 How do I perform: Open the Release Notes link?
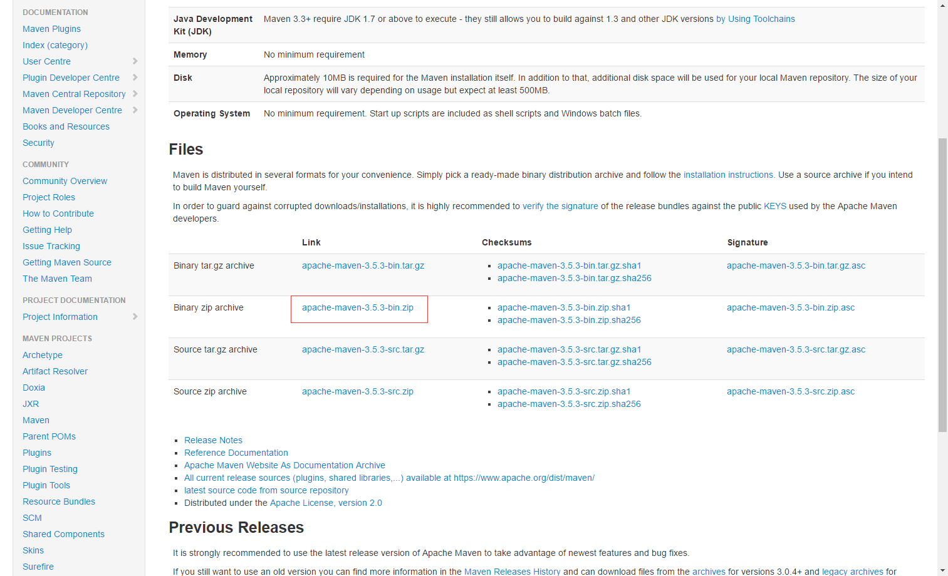[x=213, y=440]
